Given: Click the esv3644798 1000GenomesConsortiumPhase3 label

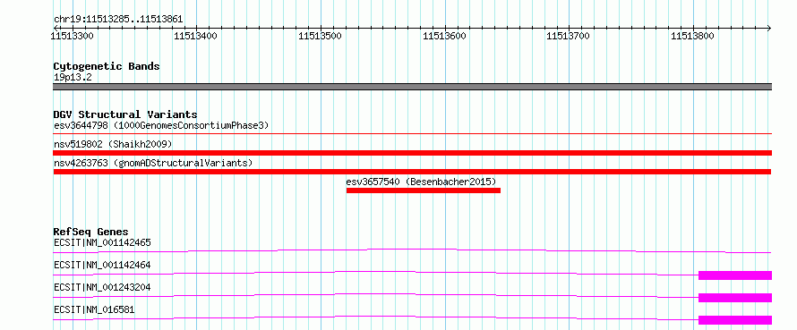Looking at the screenshot, I should tap(161, 125).
